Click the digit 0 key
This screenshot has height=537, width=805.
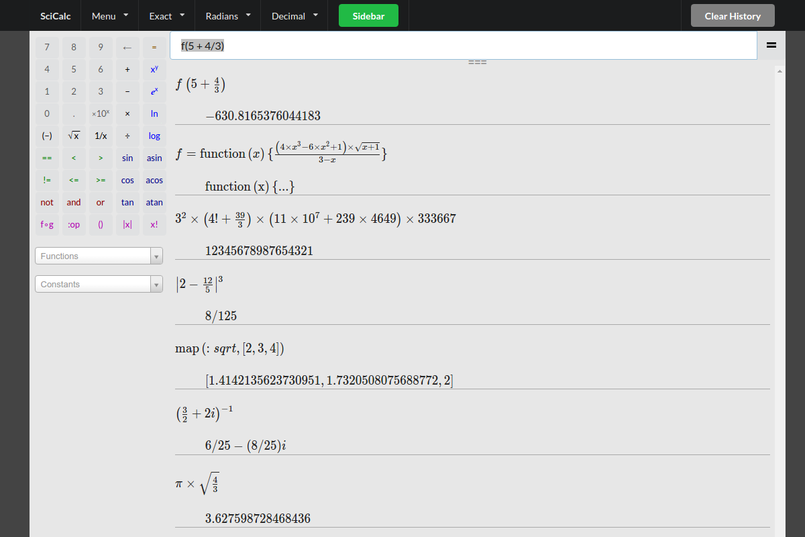click(47, 114)
